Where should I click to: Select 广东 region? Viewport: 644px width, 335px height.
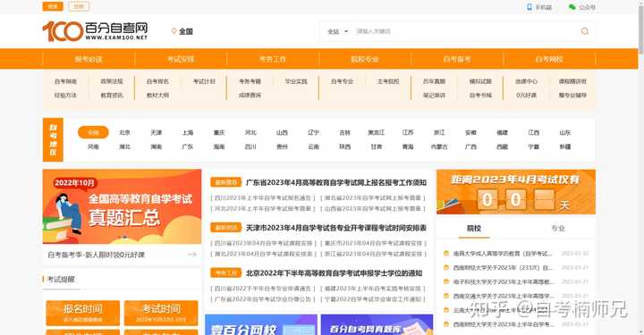coord(188,147)
